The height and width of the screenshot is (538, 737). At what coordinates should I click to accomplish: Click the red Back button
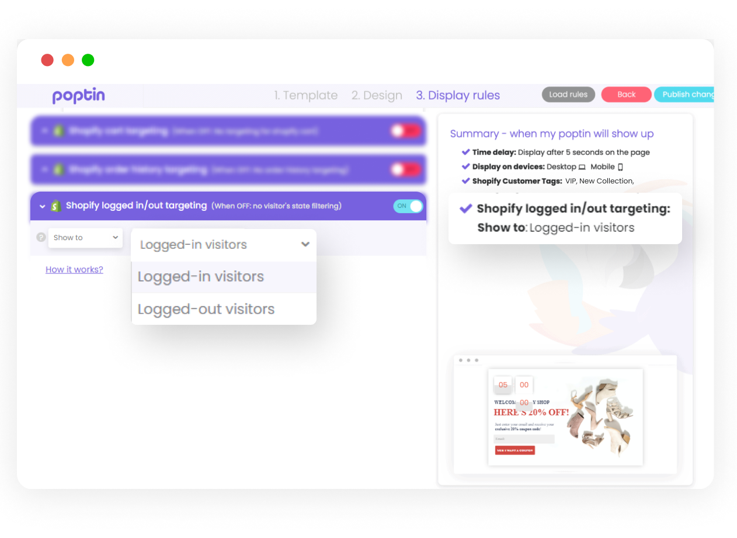627,95
